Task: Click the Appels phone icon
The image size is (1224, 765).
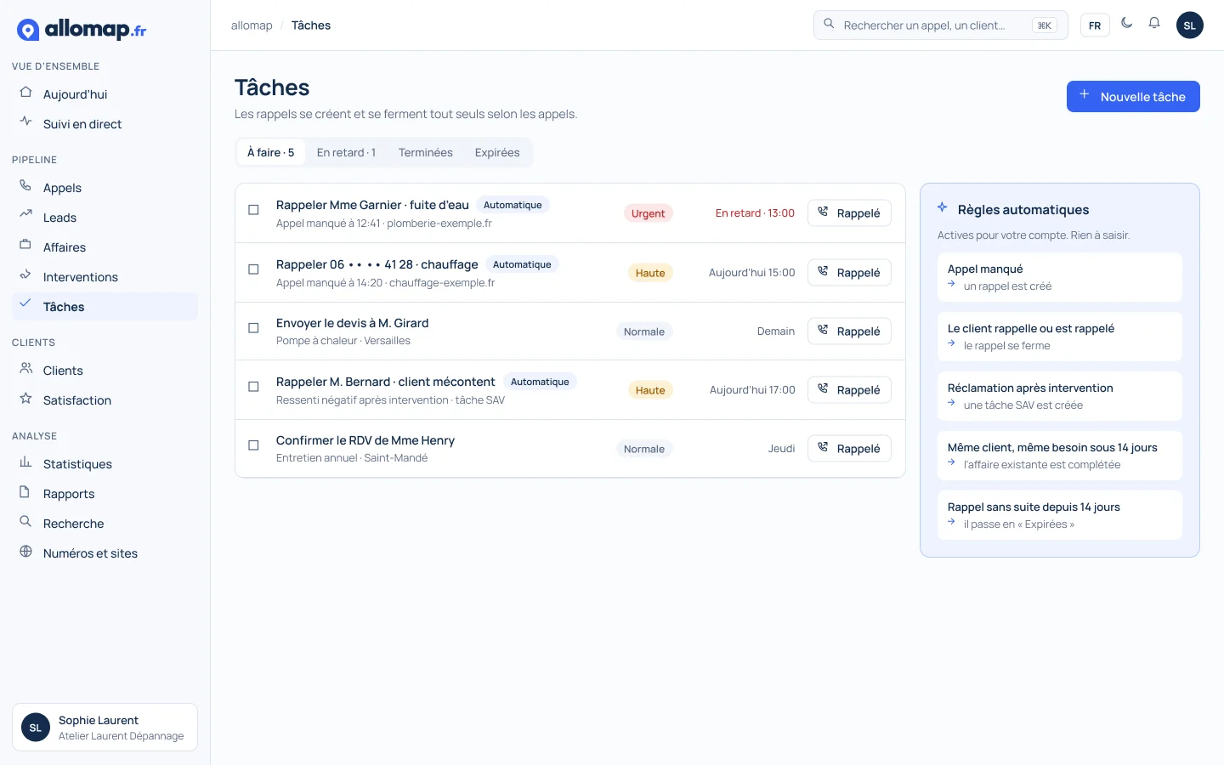Action: [x=25, y=186]
